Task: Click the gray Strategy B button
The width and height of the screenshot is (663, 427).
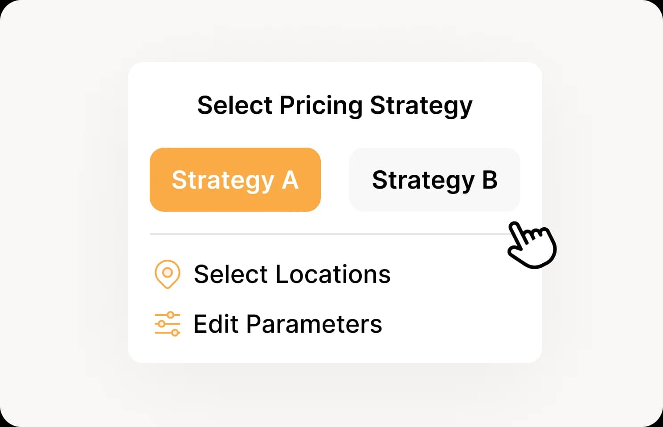Action: pos(435,180)
